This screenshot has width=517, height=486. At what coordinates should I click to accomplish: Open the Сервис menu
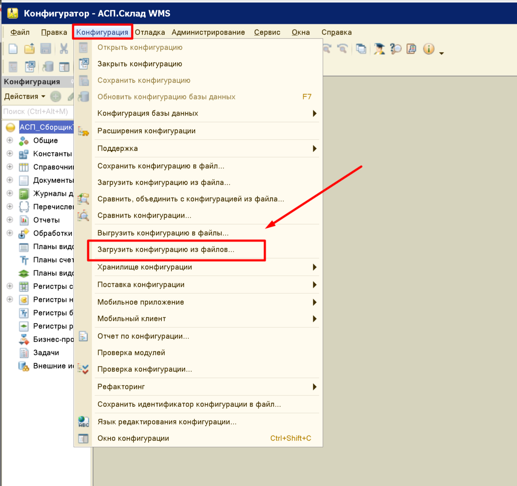pos(267,32)
